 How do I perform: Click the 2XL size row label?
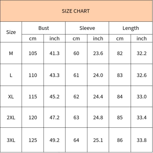click(11, 118)
